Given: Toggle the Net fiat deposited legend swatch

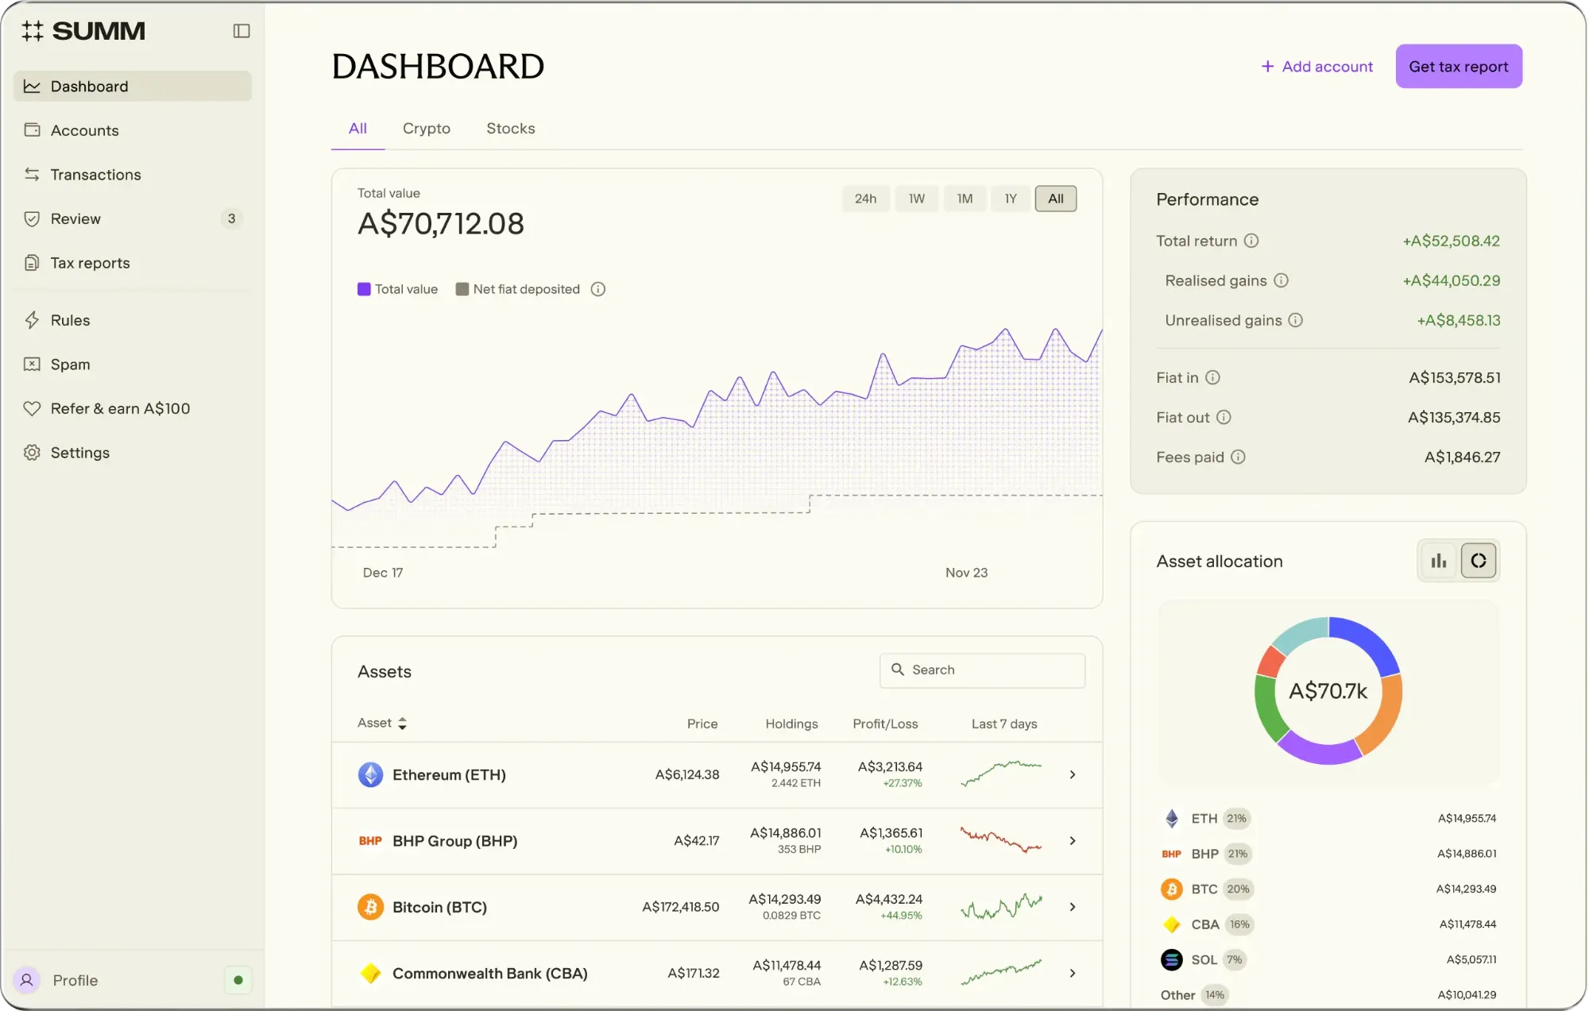Looking at the screenshot, I should click(x=462, y=289).
